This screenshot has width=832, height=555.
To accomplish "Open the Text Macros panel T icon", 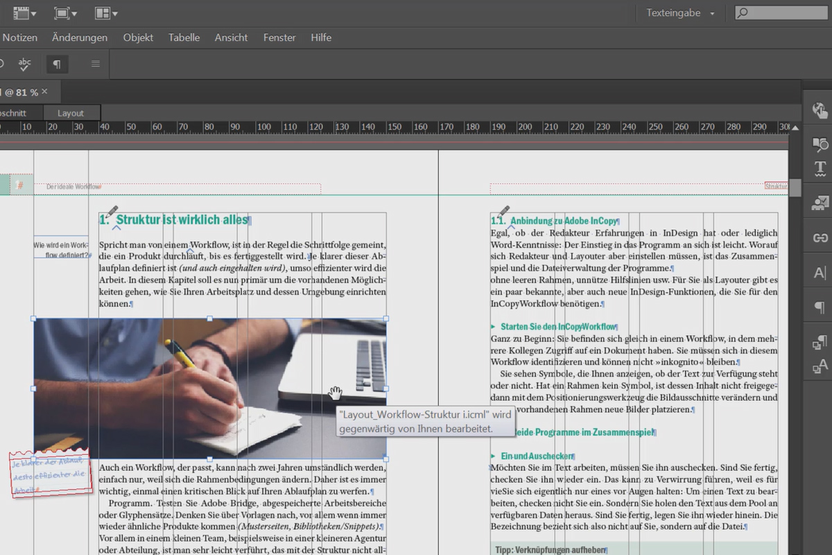I will [820, 168].
